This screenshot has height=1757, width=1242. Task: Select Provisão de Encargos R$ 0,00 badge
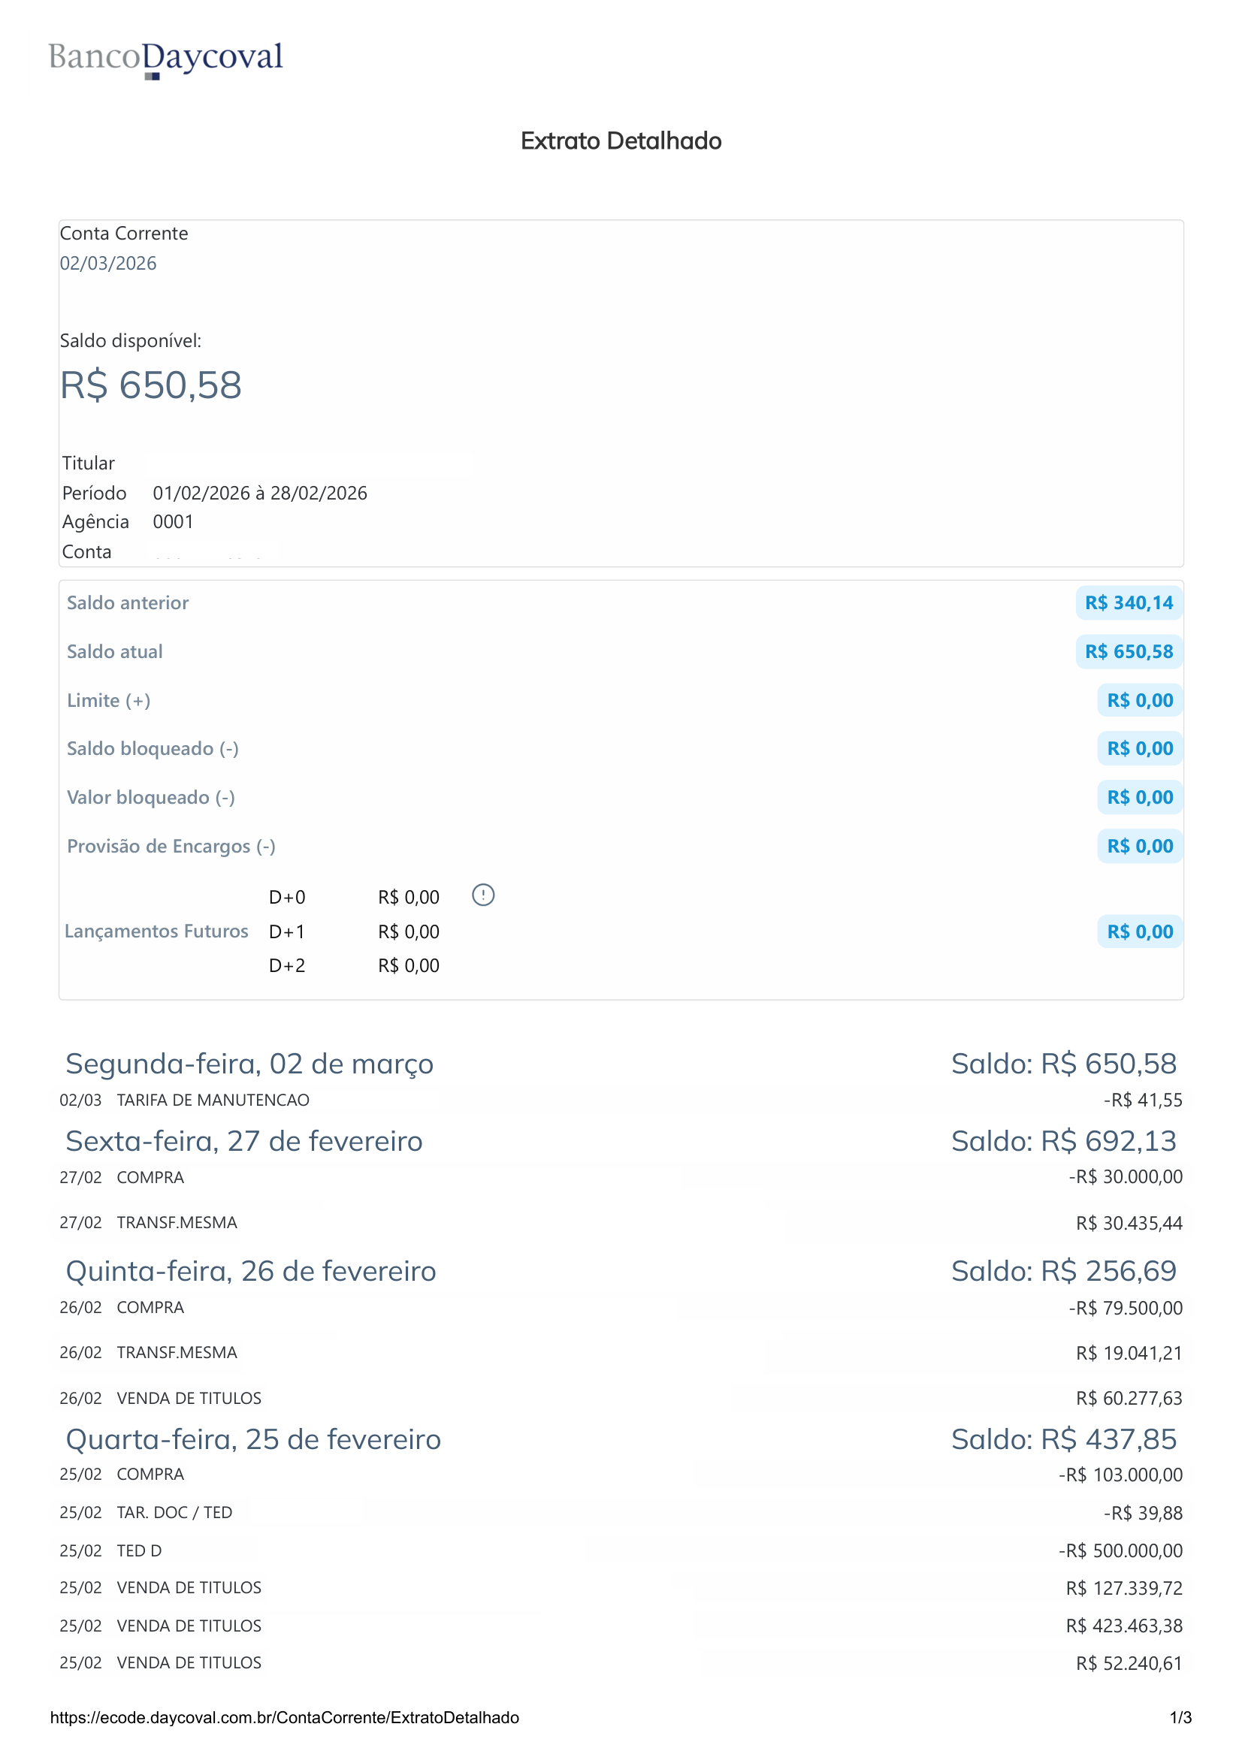1140,847
